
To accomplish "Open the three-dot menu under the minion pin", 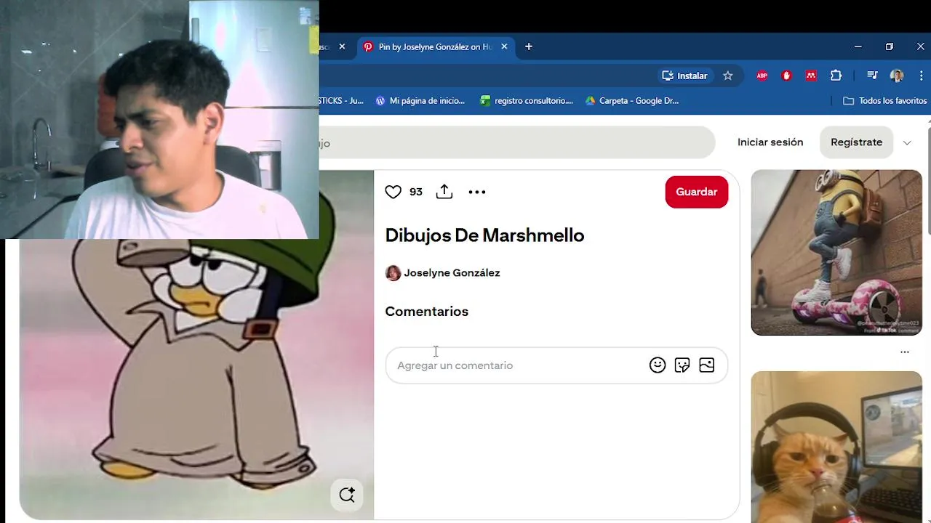I will pos(905,352).
